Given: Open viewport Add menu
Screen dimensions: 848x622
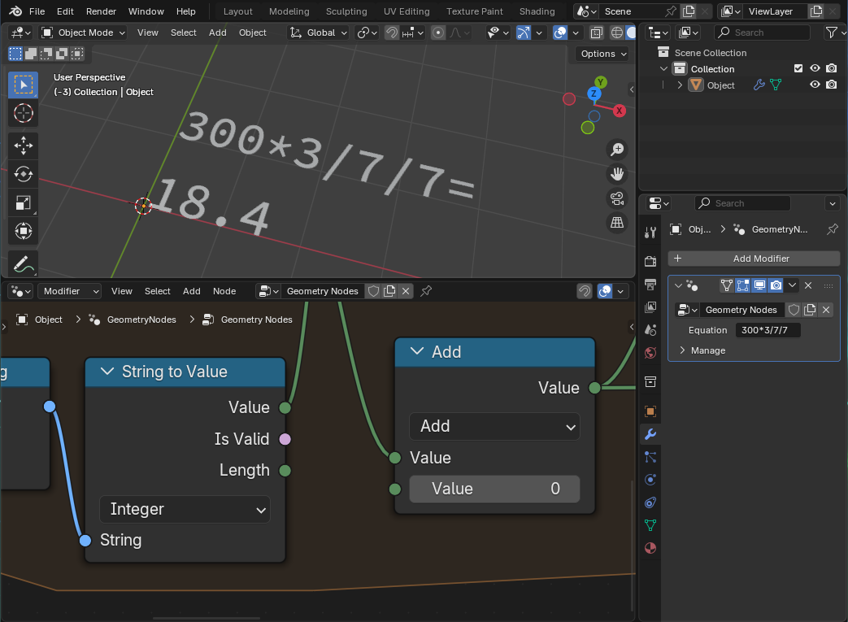Looking at the screenshot, I should [x=217, y=33].
